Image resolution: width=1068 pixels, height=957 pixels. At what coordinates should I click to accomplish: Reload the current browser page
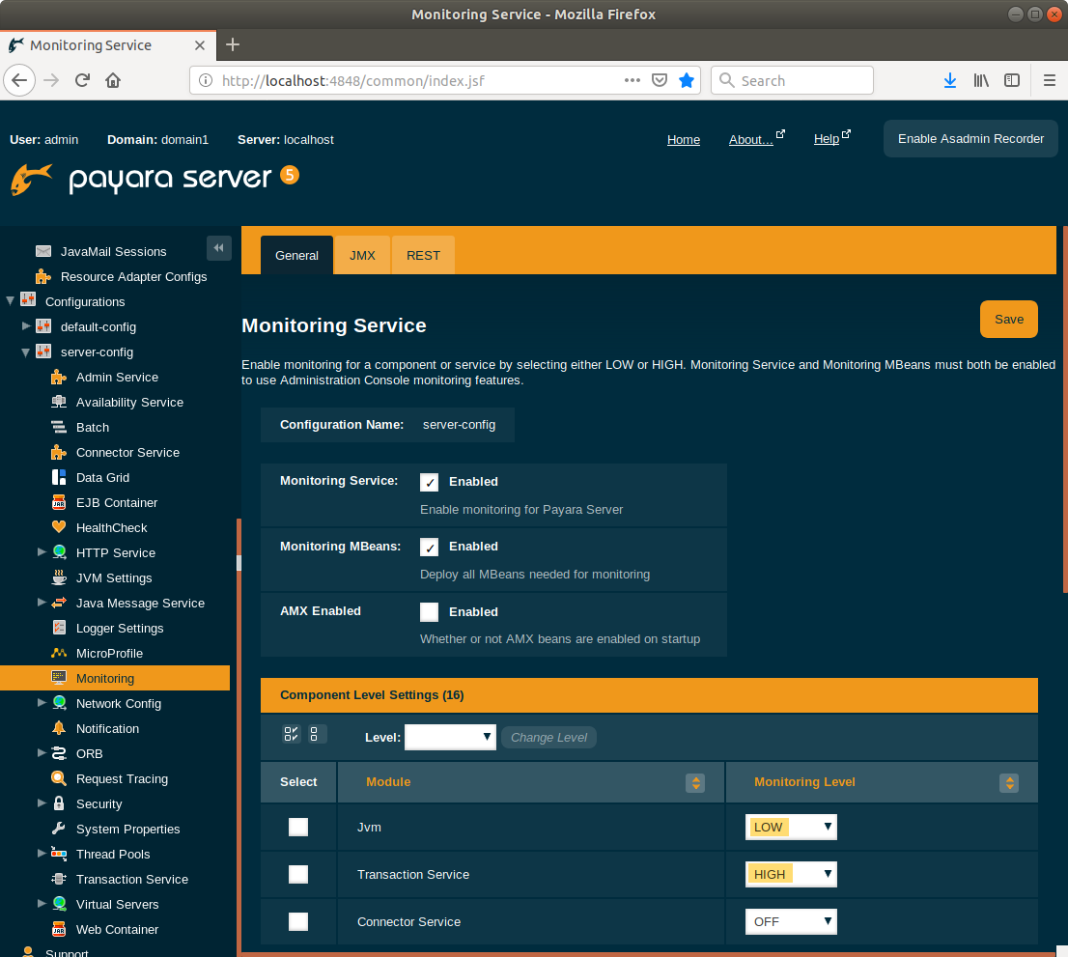point(83,81)
